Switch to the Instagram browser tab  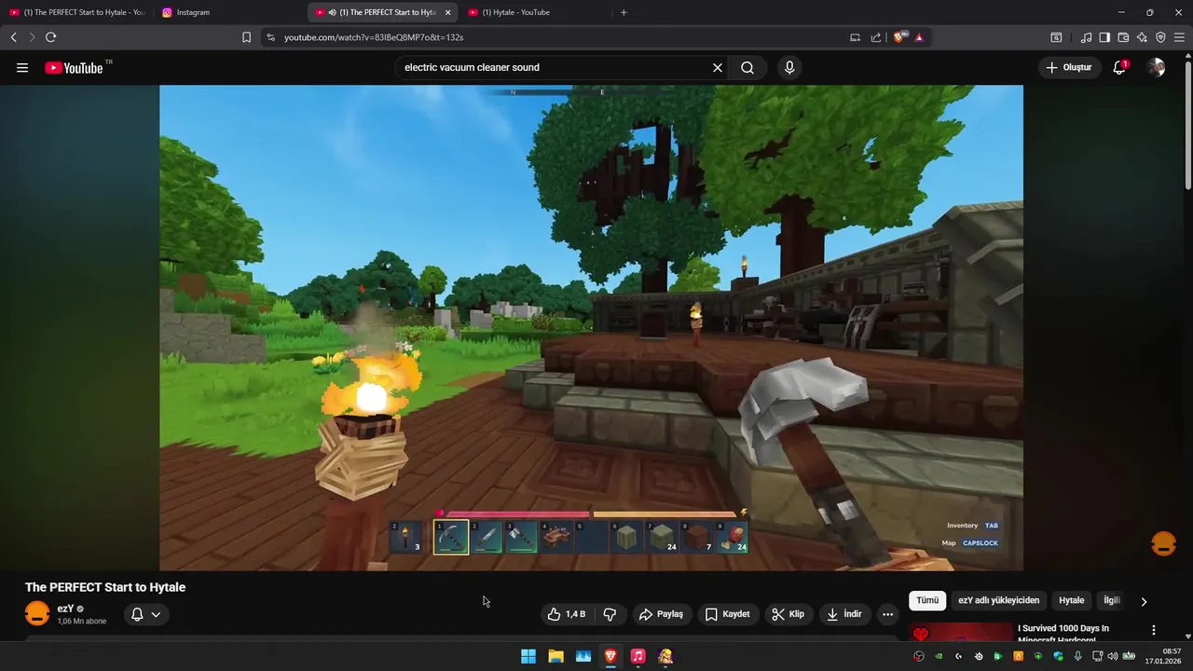tap(225, 12)
